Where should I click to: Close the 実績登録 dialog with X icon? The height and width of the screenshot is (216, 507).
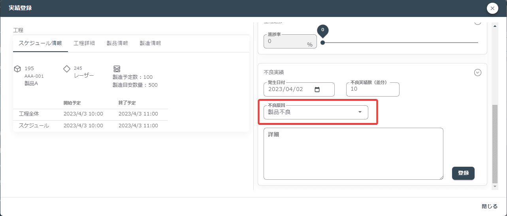(x=492, y=8)
